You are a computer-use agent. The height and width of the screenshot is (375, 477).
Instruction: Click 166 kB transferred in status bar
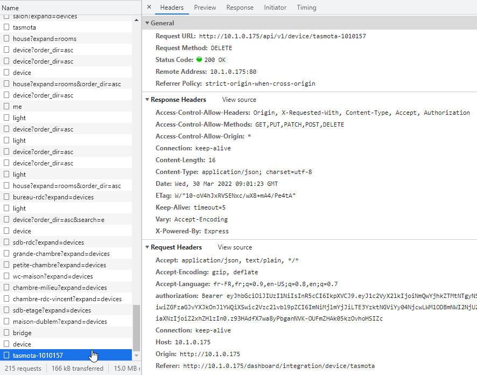[78, 369]
